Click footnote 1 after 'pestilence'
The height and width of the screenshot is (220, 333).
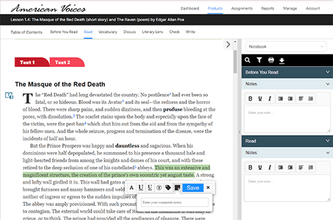pyautogui.click(x=170, y=94)
